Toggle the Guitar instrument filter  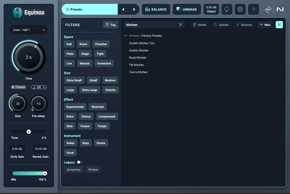coord(70,143)
